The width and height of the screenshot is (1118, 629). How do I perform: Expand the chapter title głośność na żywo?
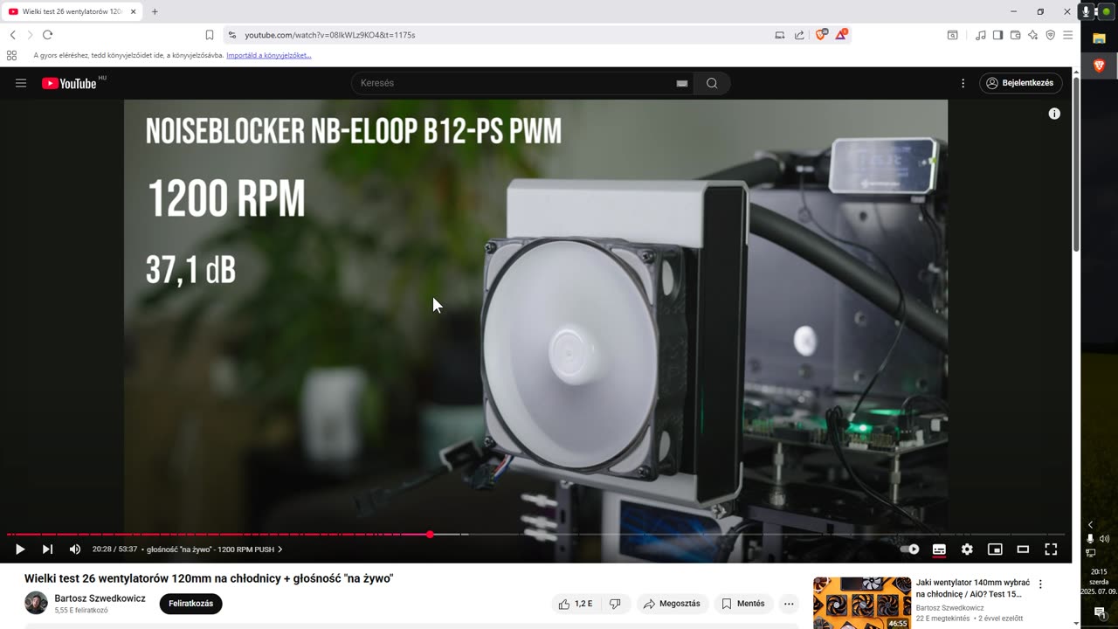point(215,550)
